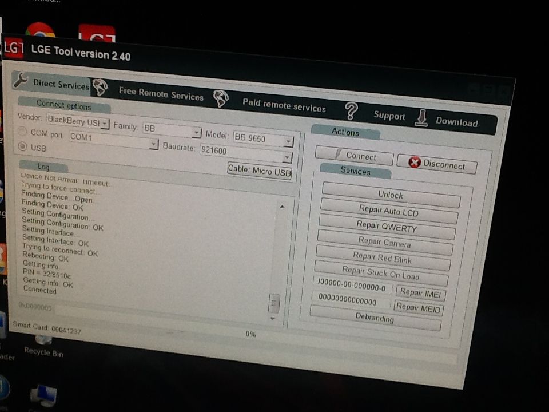549x412 pixels.
Task: Open the Baudrate dropdown showing 921600
Action: [245, 153]
